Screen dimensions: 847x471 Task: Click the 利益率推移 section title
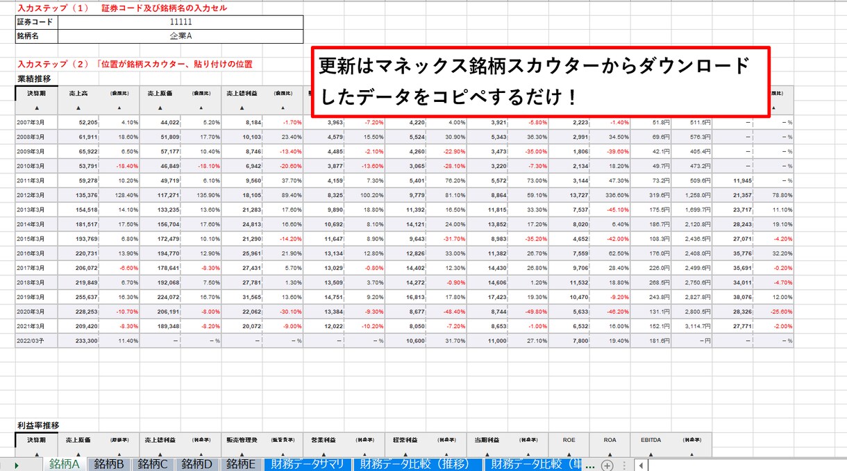[38, 425]
